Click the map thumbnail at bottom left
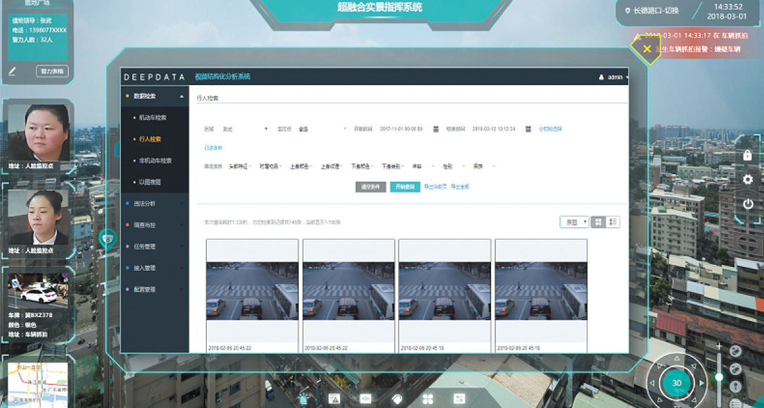764x408 pixels. pos(38,383)
